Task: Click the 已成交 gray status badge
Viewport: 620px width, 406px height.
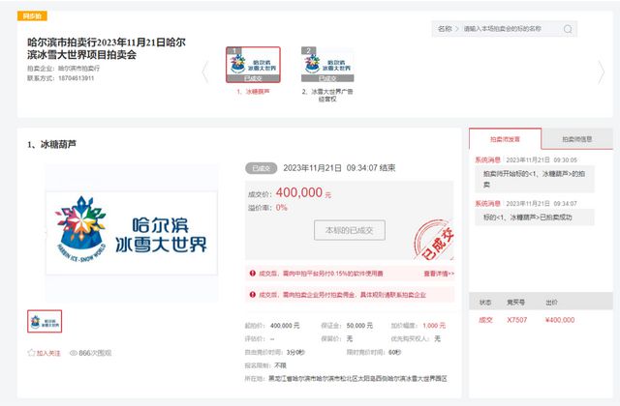Action: click(x=261, y=168)
